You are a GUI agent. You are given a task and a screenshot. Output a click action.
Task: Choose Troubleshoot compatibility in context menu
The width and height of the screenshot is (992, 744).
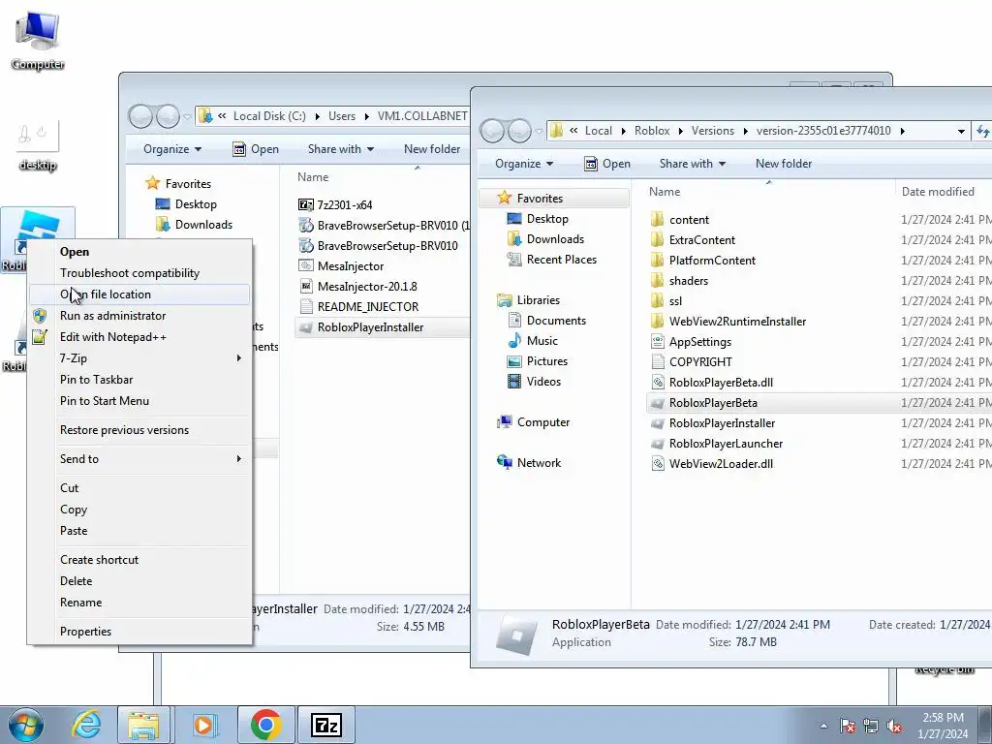pyautogui.click(x=139, y=273)
